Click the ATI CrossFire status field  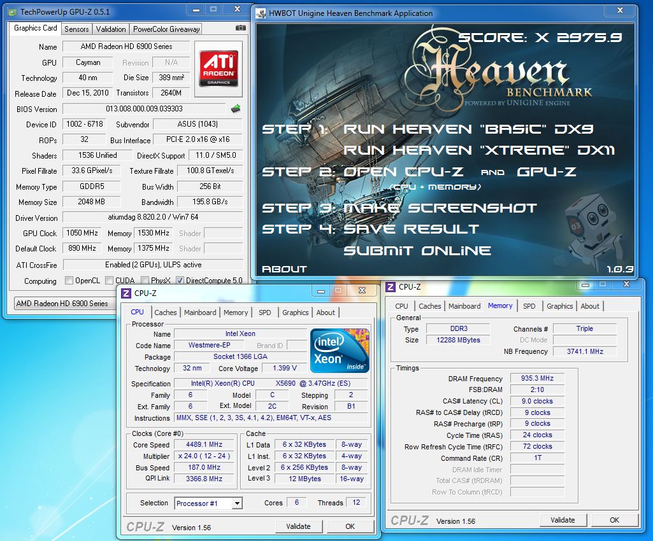pos(153,265)
